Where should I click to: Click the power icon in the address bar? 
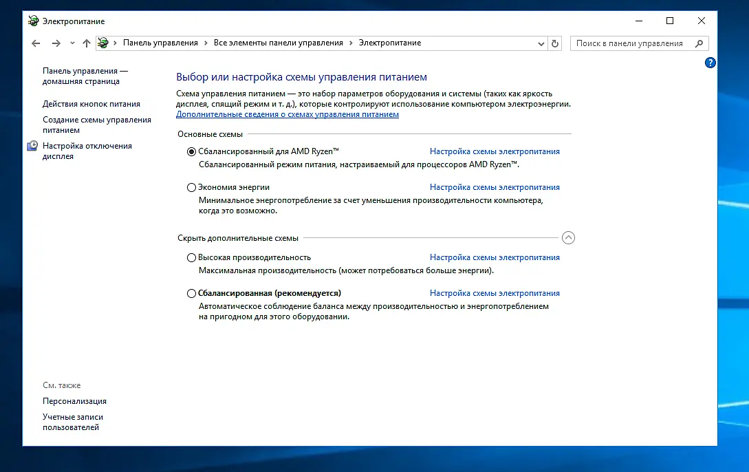(x=102, y=43)
